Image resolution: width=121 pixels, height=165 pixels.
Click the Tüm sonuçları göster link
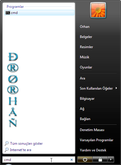(x=26, y=144)
